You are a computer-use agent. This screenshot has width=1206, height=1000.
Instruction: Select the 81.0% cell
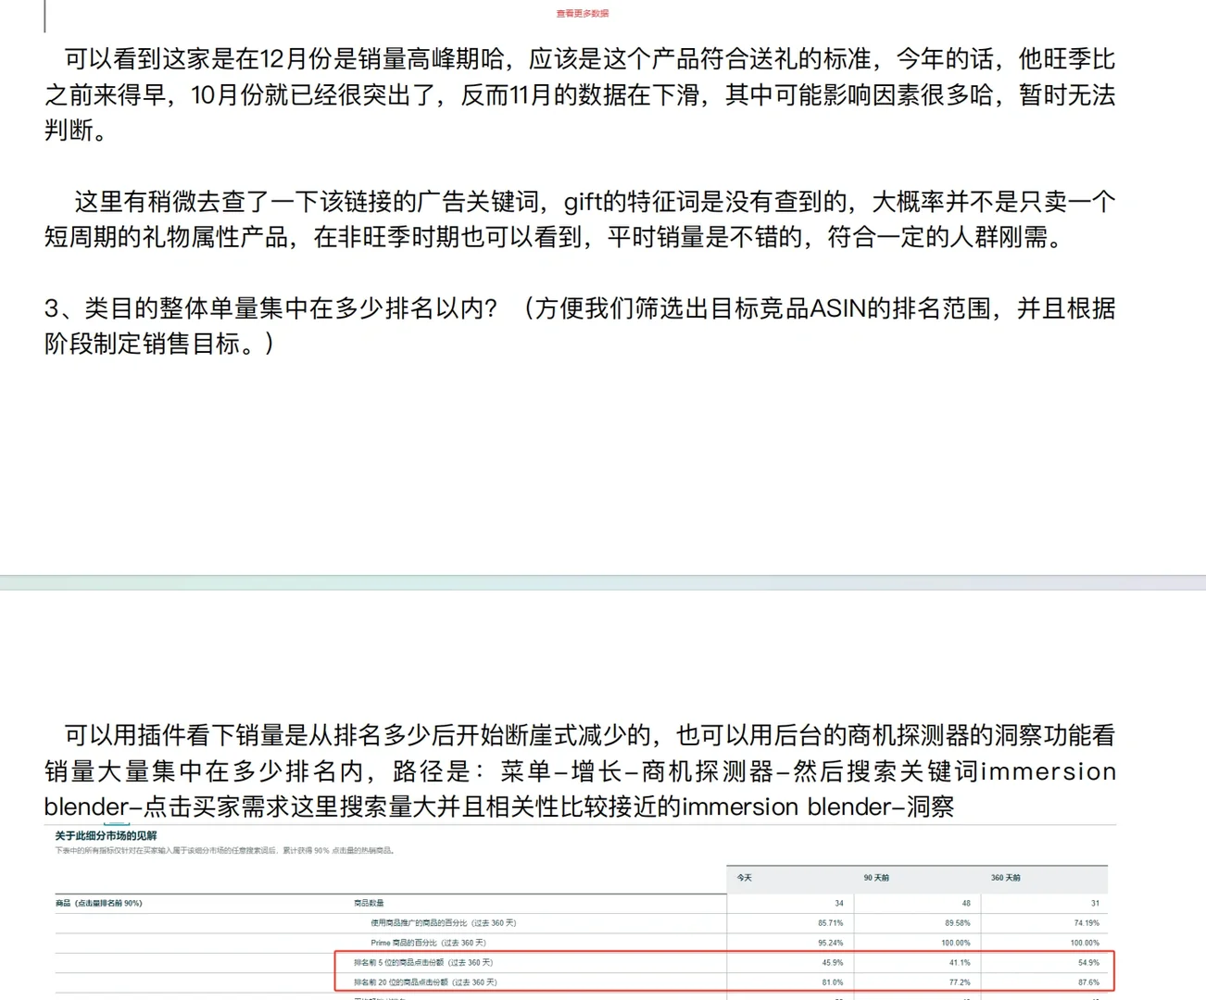pyautogui.click(x=833, y=982)
